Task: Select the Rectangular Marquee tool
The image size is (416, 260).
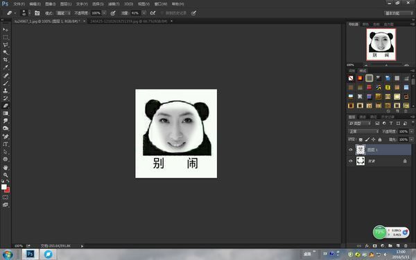Action: pos(6,37)
